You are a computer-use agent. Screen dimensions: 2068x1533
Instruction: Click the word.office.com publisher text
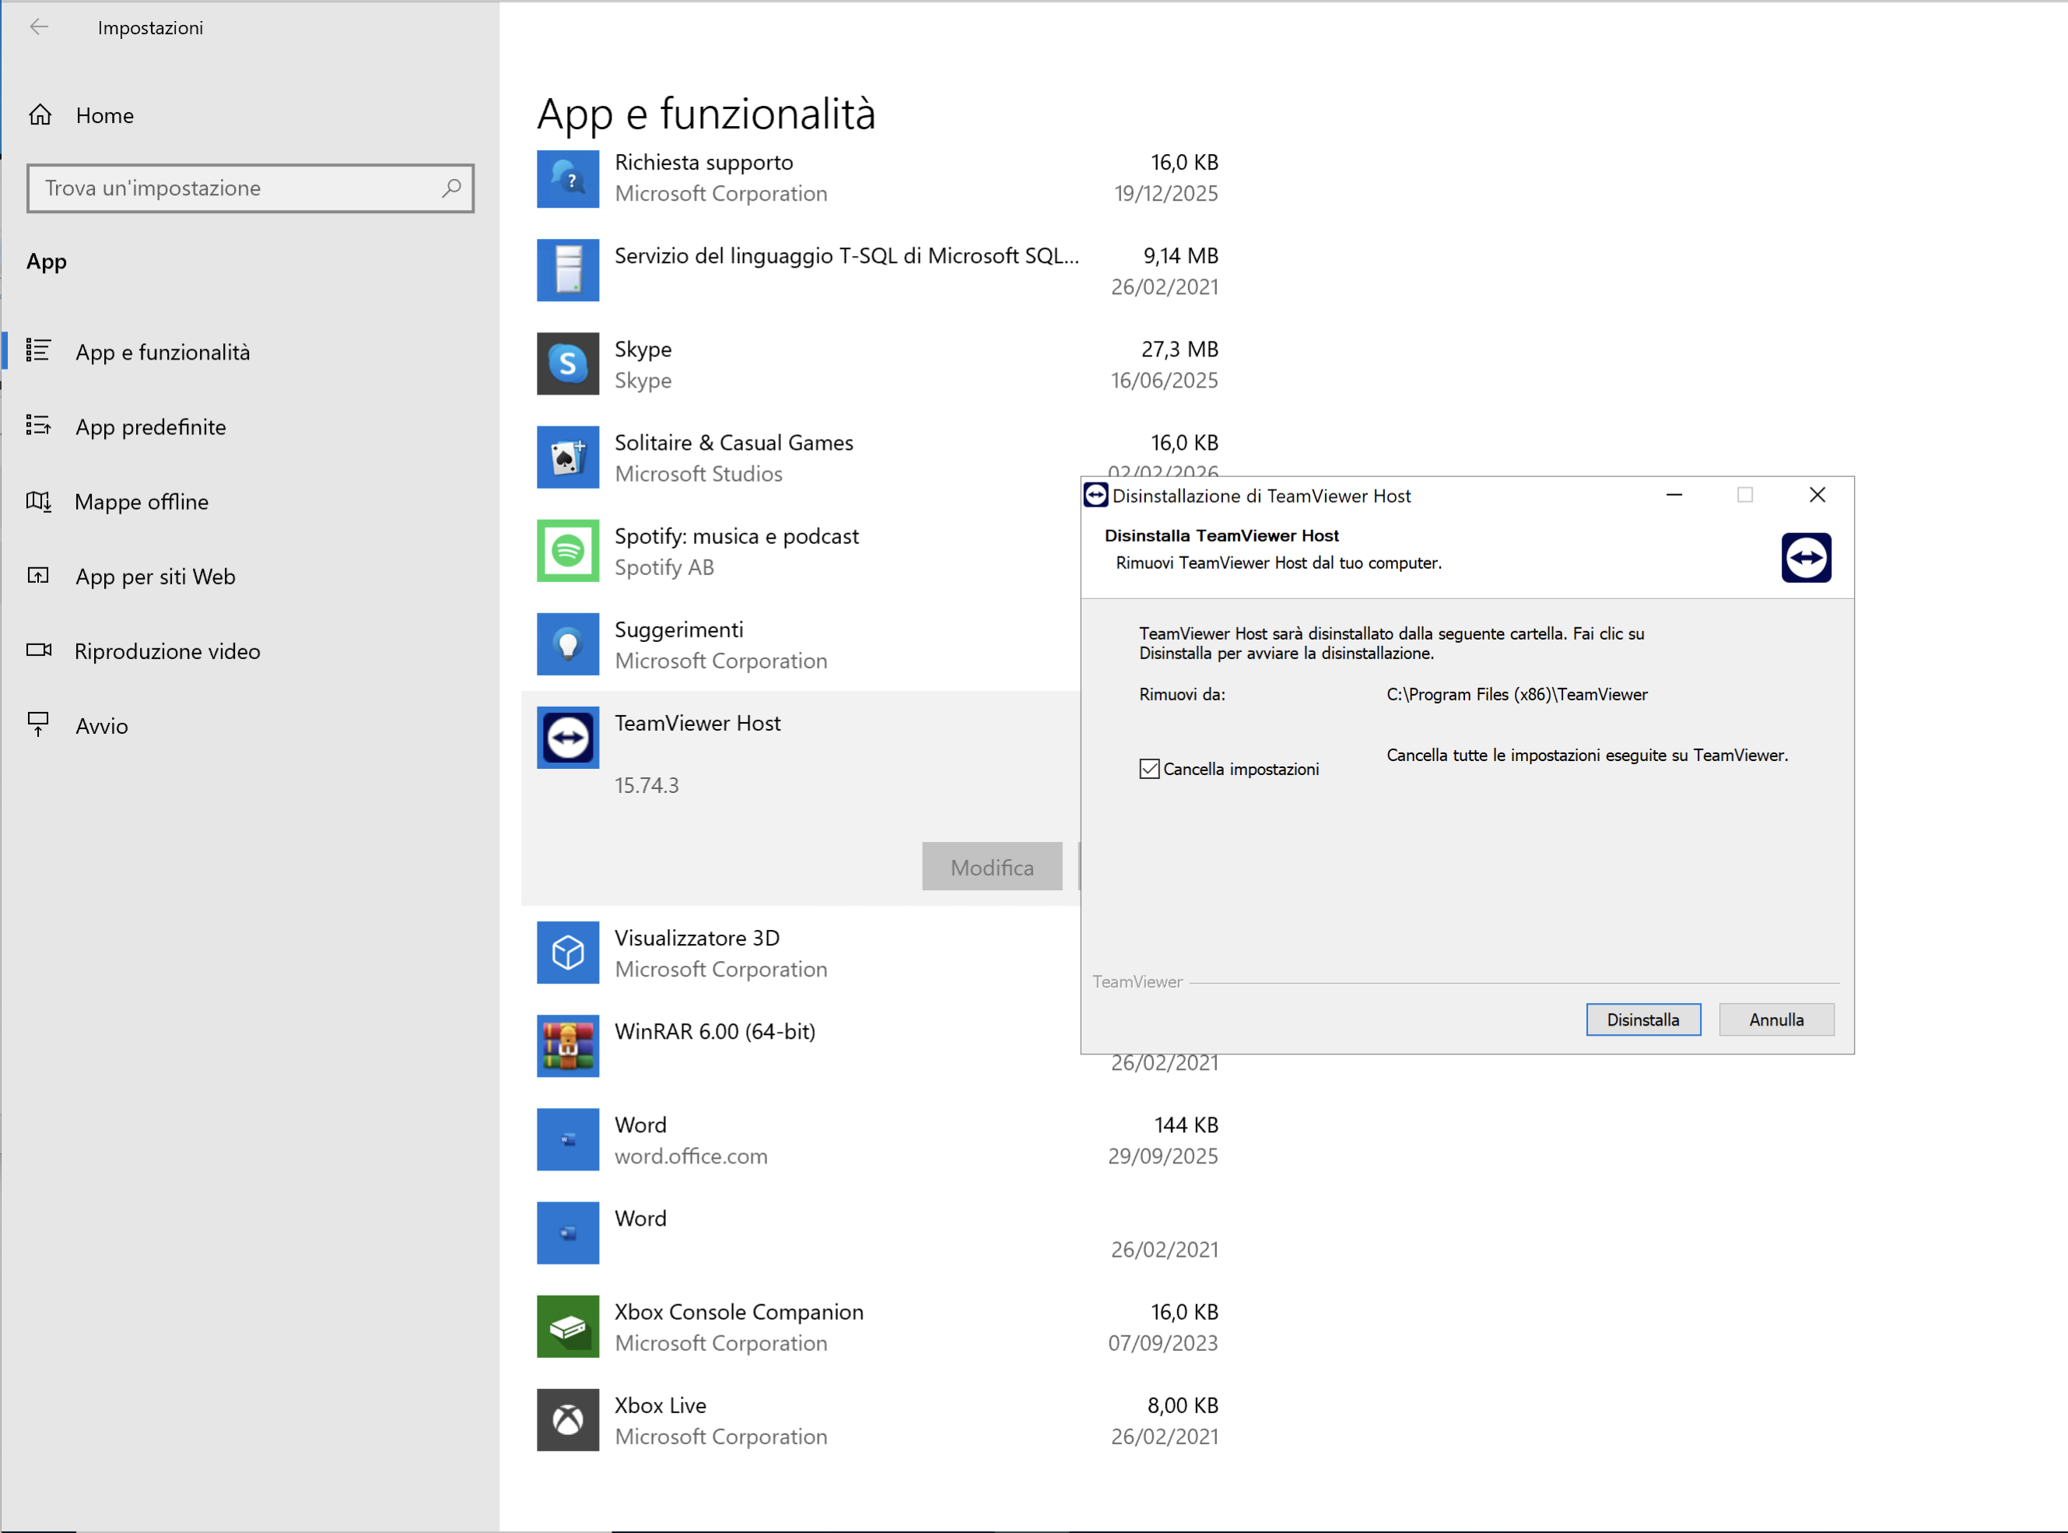coord(691,1156)
